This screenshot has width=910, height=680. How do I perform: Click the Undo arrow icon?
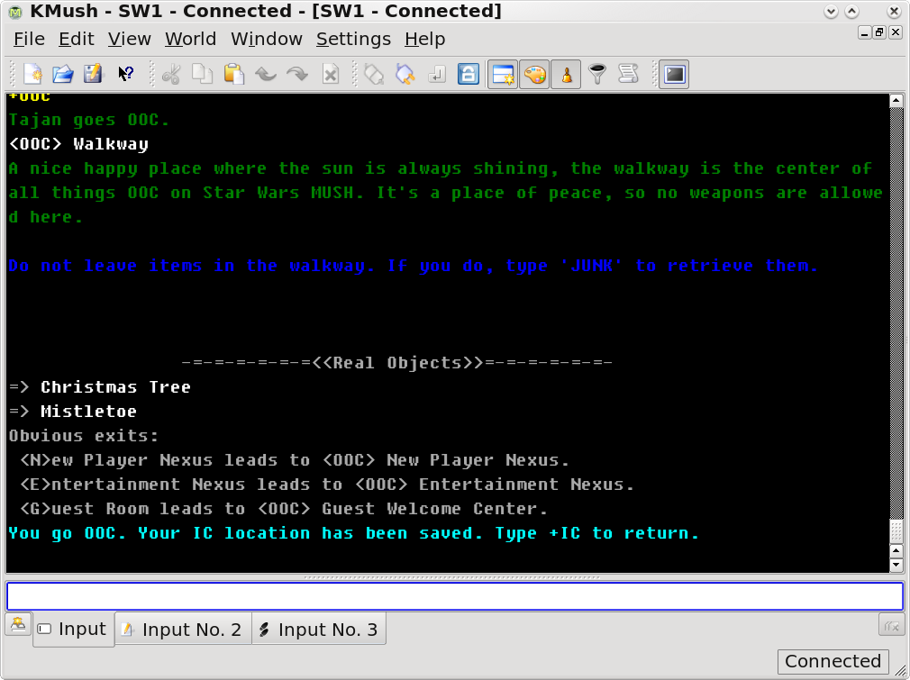[x=265, y=74]
